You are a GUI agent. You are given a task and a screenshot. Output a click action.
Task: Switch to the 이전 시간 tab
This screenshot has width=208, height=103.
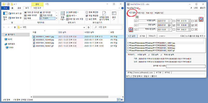(141, 13)
